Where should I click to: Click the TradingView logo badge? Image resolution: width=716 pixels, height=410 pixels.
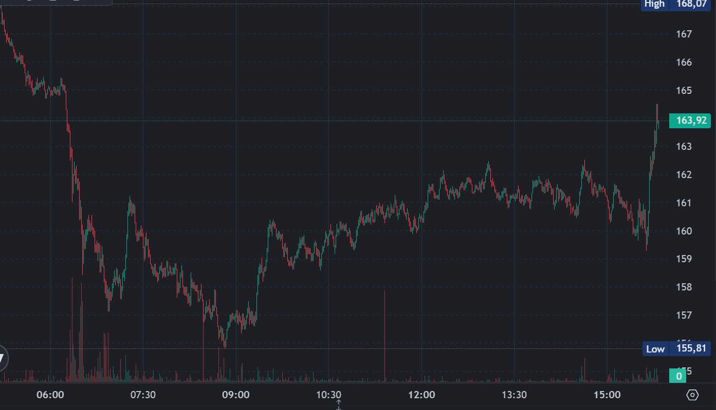coord(2,358)
